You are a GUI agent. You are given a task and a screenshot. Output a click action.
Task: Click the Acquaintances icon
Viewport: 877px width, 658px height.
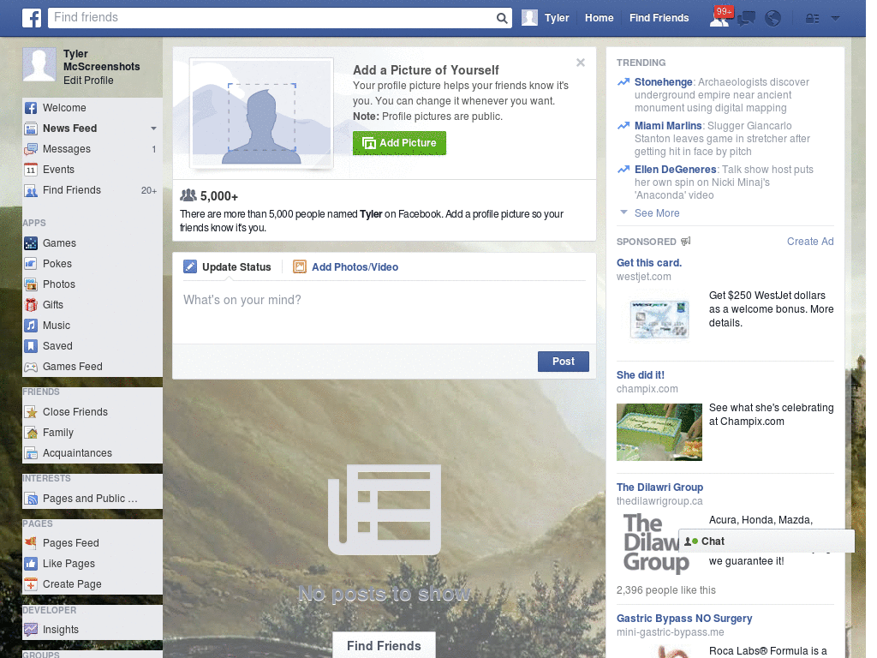[x=31, y=453]
